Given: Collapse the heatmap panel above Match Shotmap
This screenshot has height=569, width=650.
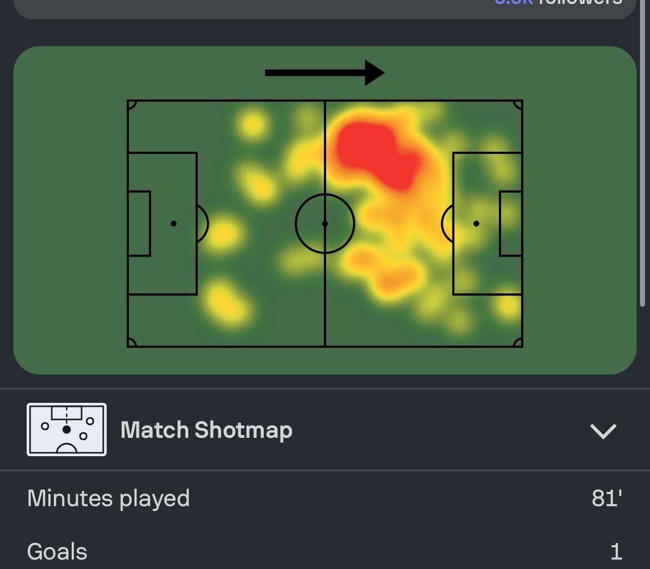Looking at the screenshot, I should (325, 211).
